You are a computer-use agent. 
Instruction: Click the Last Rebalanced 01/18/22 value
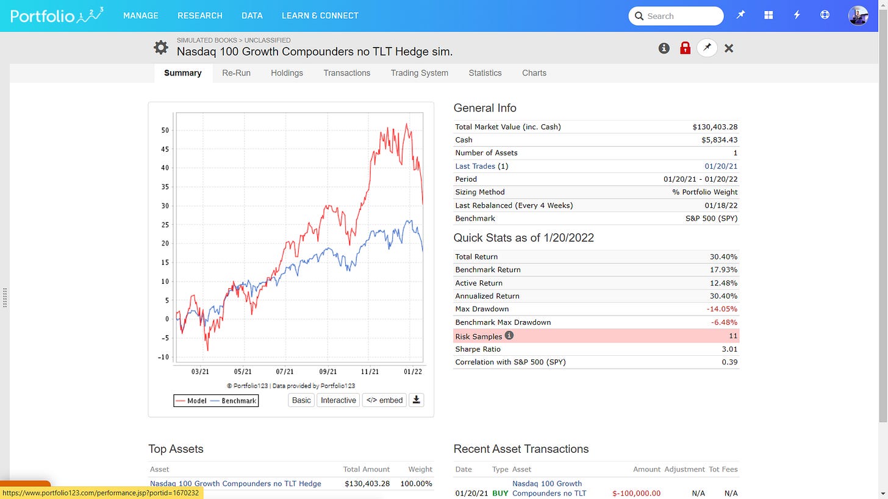(721, 205)
